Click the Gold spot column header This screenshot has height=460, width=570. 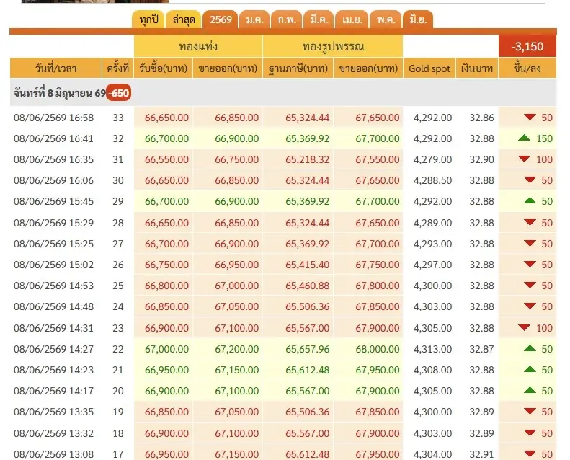[429, 68]
